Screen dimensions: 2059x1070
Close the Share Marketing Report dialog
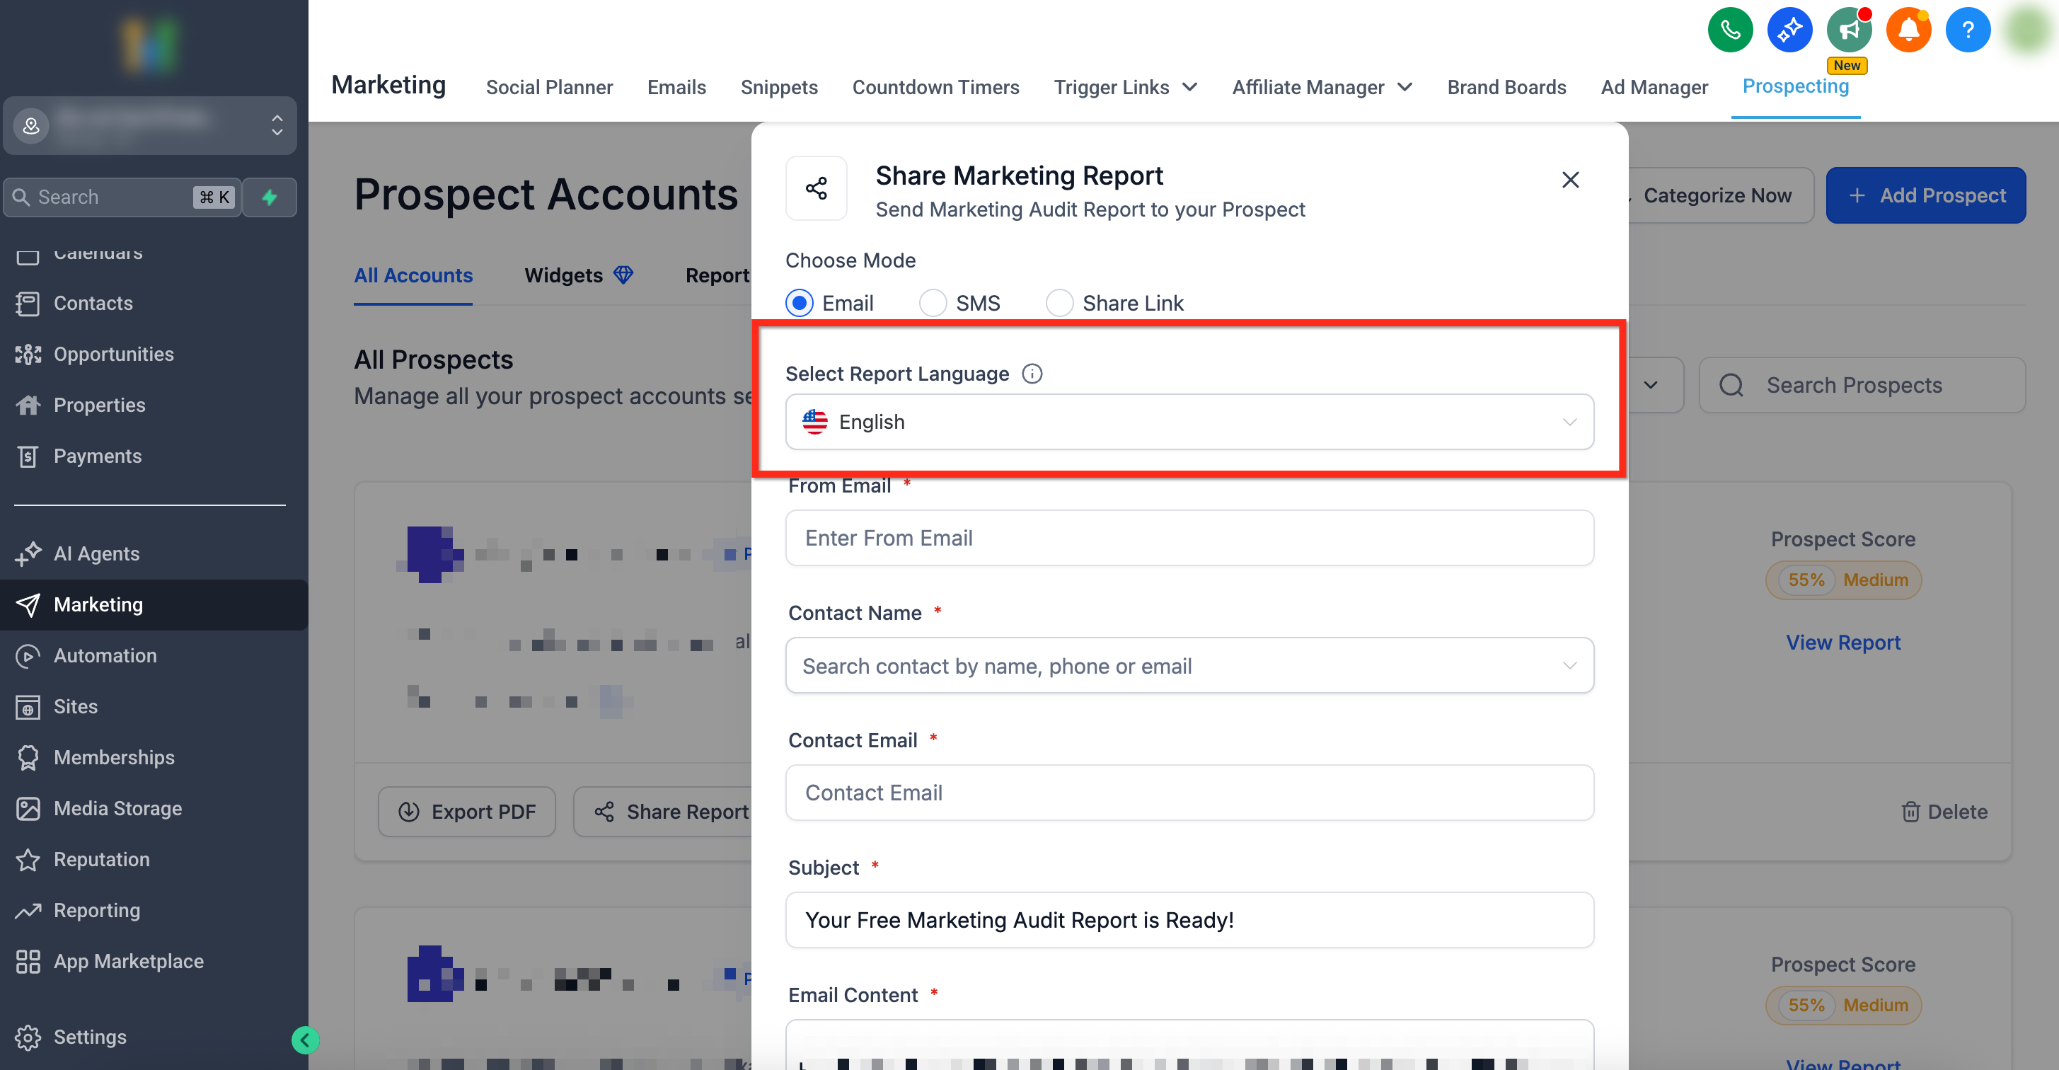[x=1570, y=180]
